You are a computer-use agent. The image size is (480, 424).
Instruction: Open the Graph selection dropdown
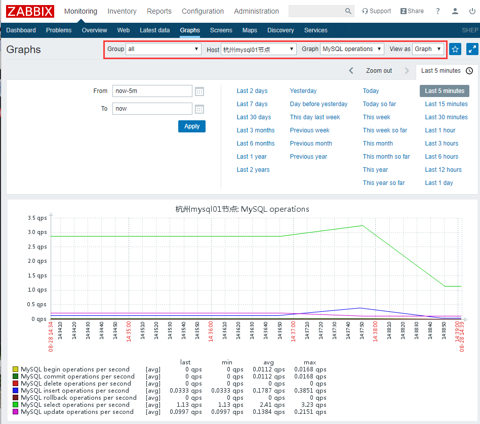352,49
